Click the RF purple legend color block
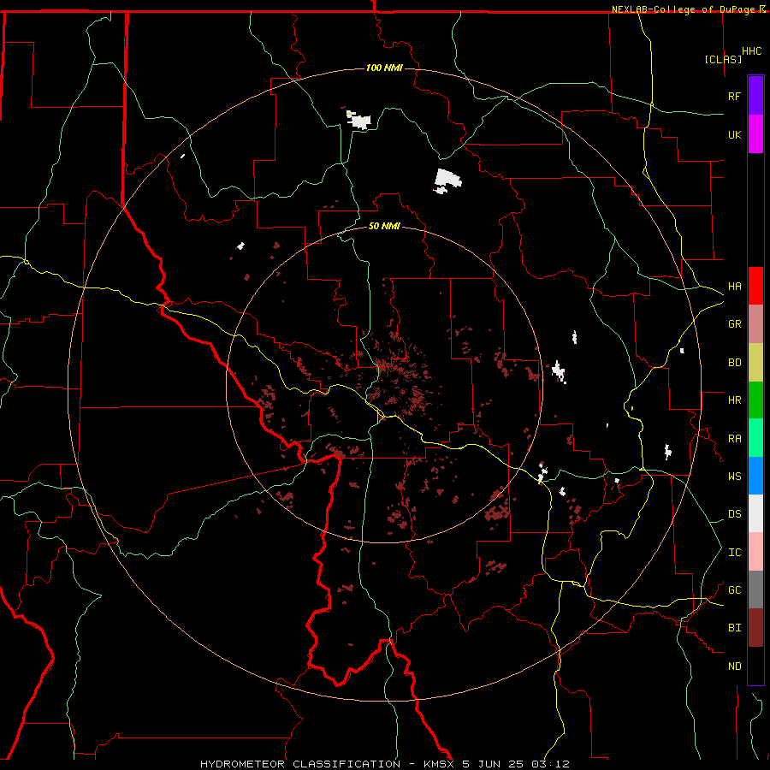770x770 pixels. 755,96
